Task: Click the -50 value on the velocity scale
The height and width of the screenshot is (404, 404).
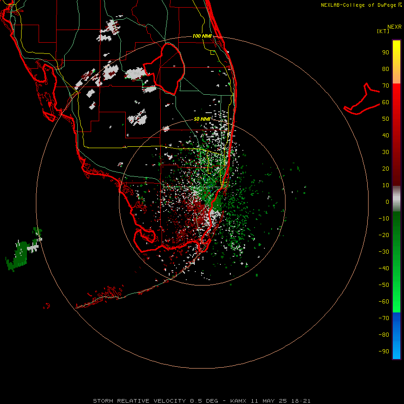Action: point(384,285)
